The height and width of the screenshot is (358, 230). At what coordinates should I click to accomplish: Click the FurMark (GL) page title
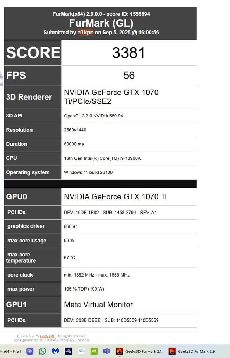101,23
